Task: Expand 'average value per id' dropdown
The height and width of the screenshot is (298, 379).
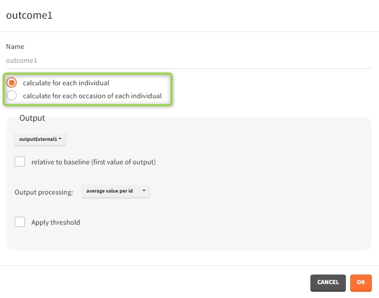Action: (115, 191)
